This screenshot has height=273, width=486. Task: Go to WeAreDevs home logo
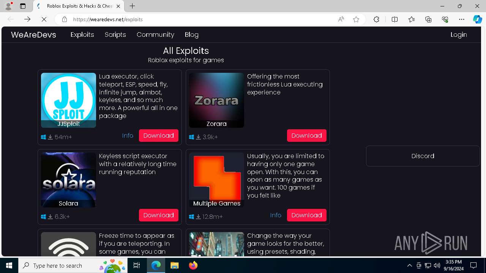click(x=33, y=35)
